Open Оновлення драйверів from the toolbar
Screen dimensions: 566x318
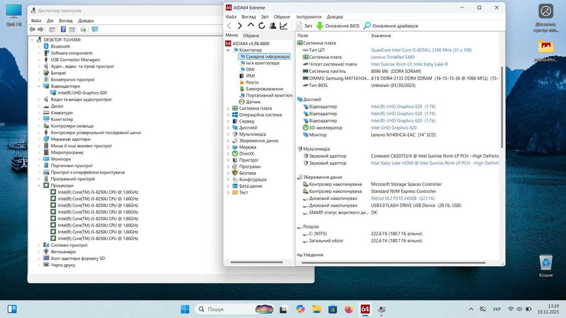coord(391,26)
